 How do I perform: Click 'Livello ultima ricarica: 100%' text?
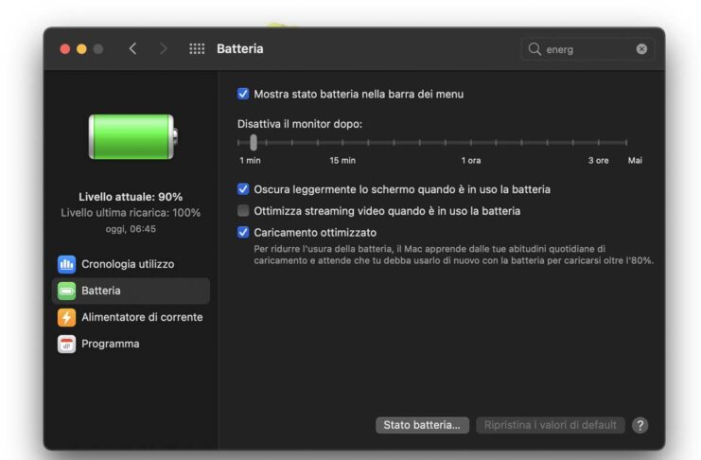tap(131, 213)
